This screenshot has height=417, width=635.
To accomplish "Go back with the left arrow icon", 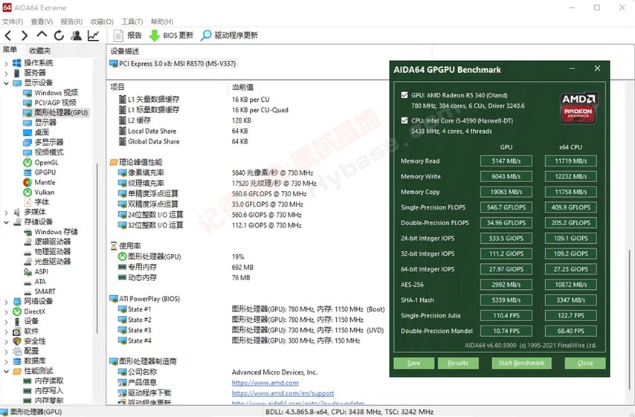I will 8,35.
